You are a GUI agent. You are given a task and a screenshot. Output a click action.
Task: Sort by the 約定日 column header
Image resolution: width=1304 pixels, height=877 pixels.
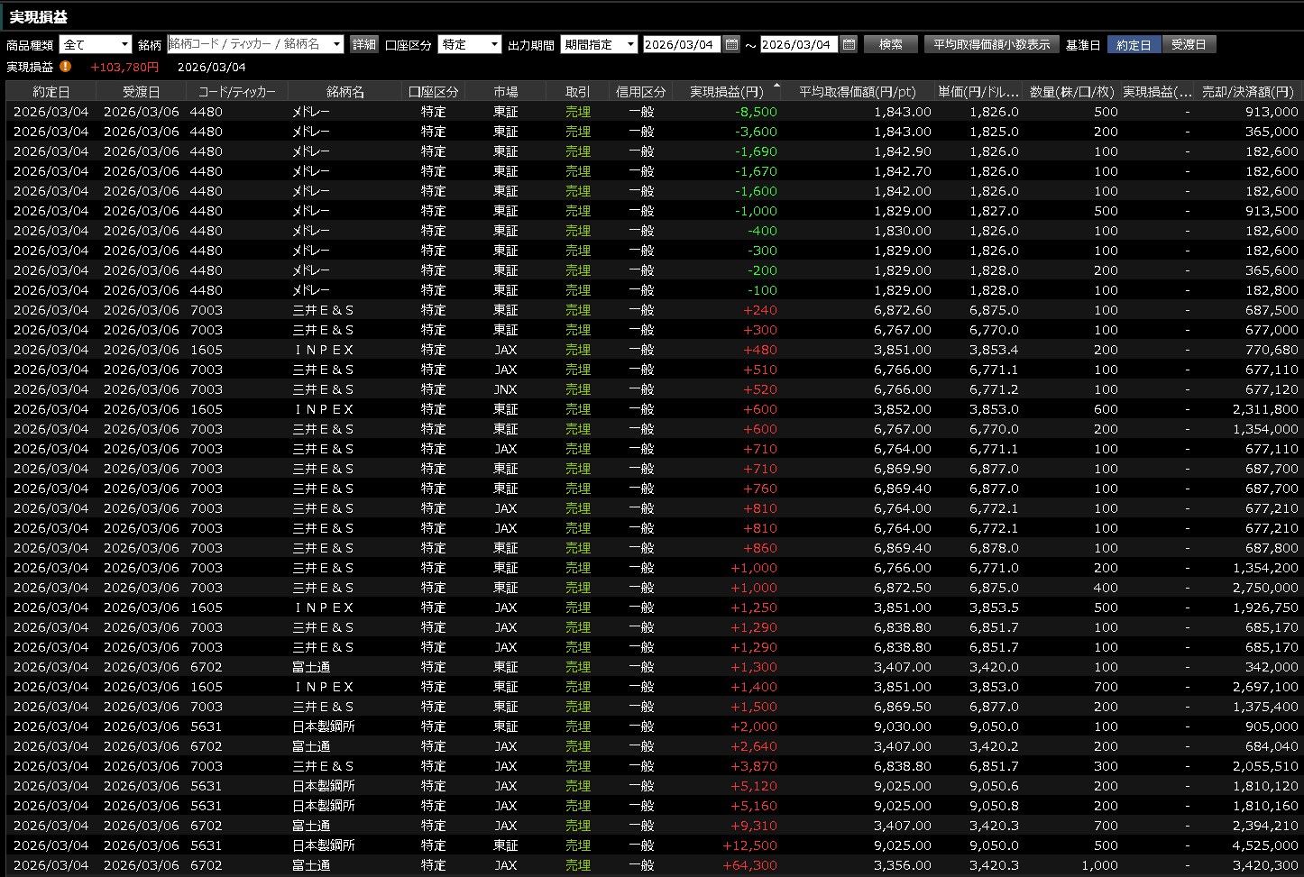click(x=51, y=92)
